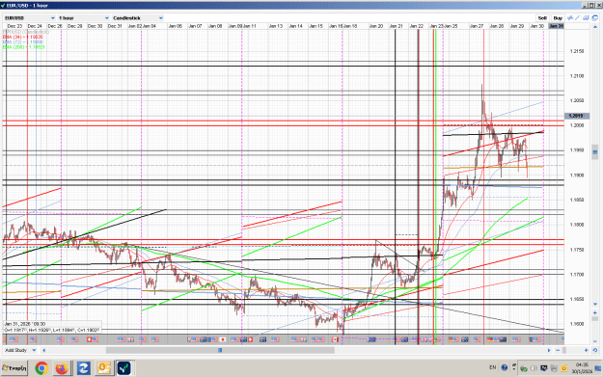This screenshot has width=603, height=377.
Task: Open the Candlestick chart type dropdown
Action: 138,18
